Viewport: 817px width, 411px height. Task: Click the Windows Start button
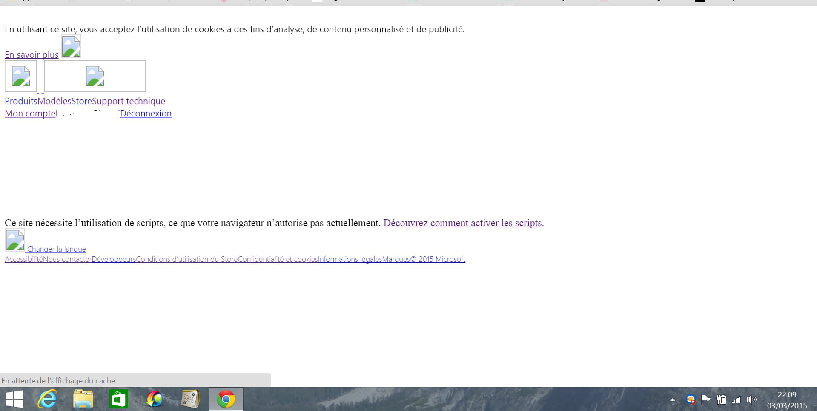tap(14, 400)
